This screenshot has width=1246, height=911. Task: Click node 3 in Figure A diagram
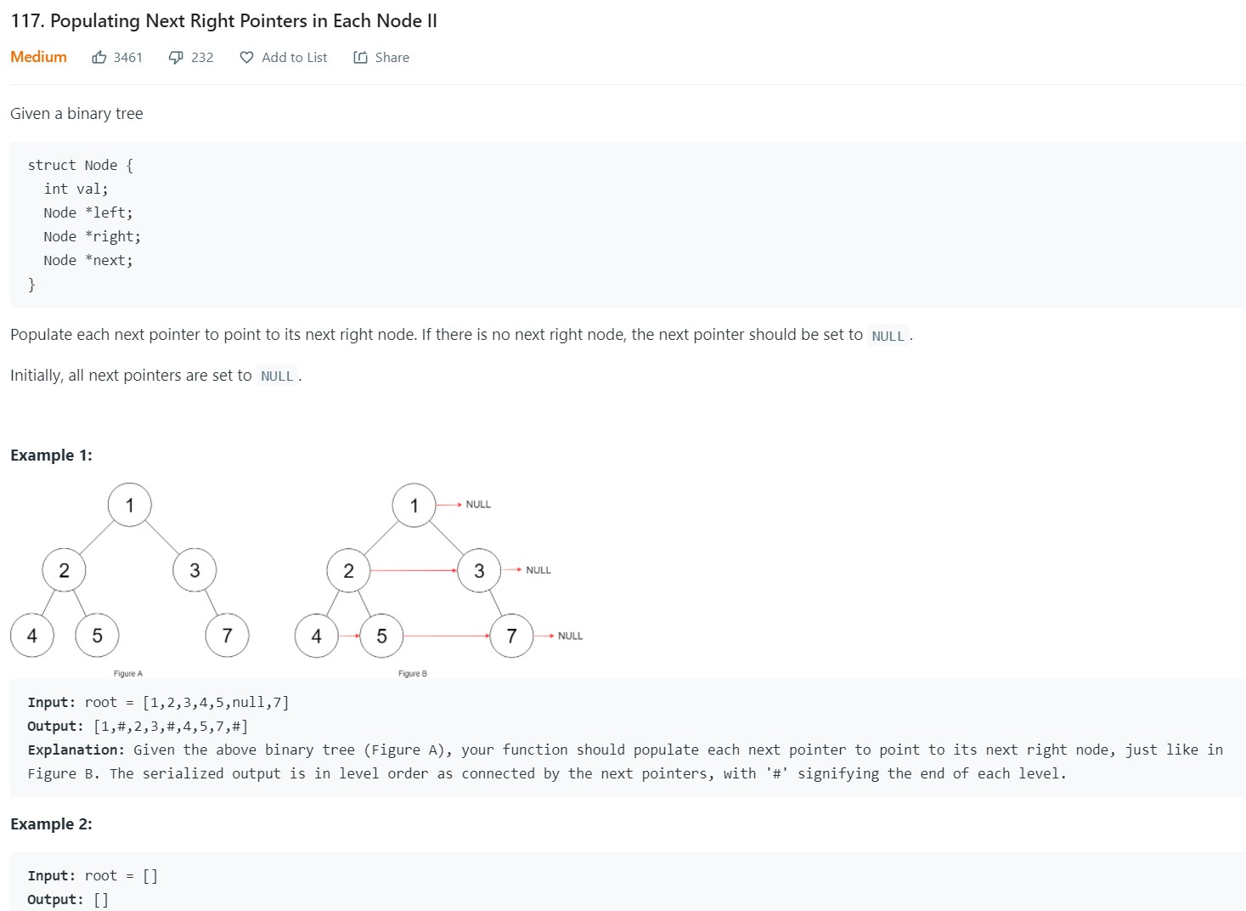pos(195,570)
